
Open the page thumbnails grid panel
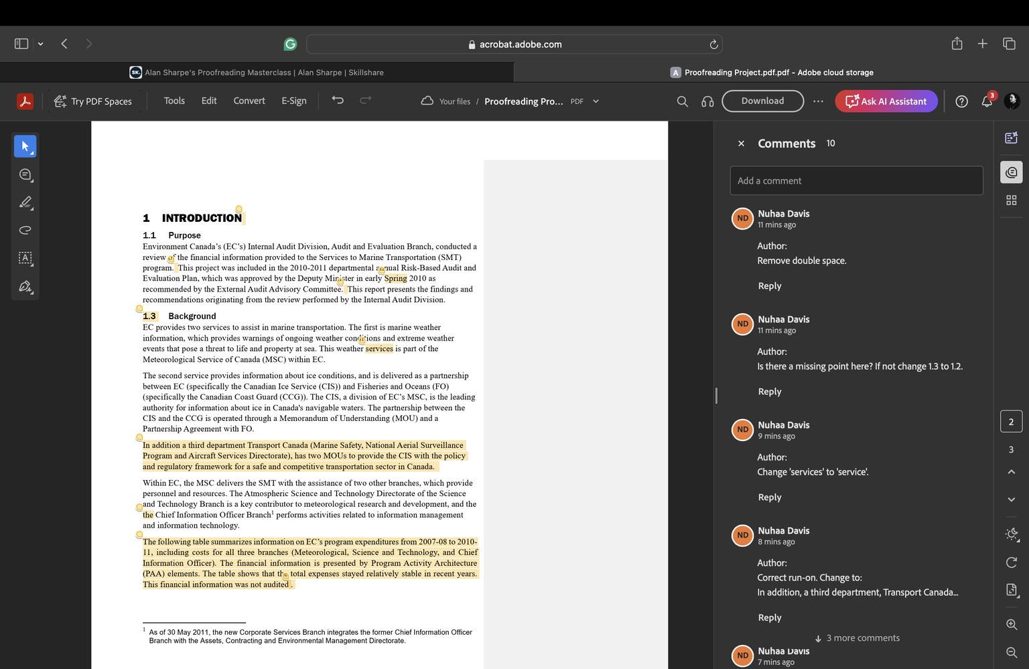[1012, 200]
